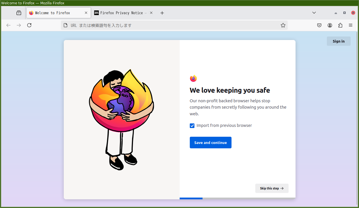Open the Save to Pocket icon
The height and width of the screenshot is (208, 359).
[x=319, y=25]
